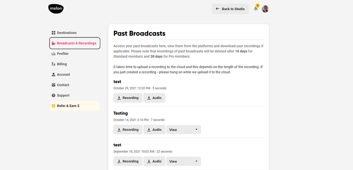
Task: Click the Past Broadcasts heading
Action: [139, 33]
